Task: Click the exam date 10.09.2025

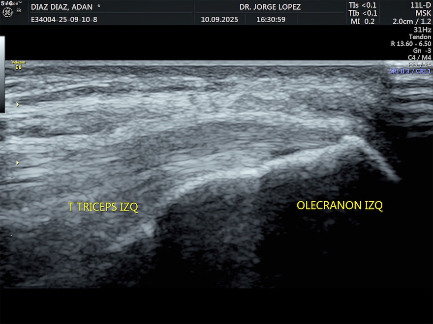Action: tap(219, 20)
